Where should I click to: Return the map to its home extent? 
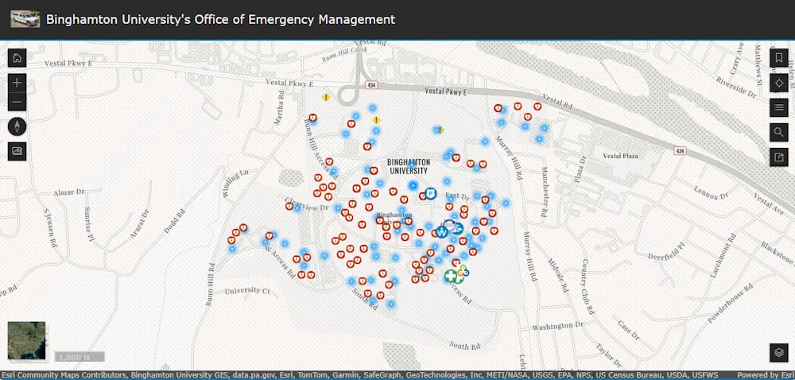pos(17,58)
